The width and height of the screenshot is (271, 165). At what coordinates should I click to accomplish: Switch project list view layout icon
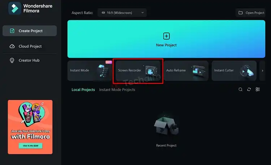(258, 90)
